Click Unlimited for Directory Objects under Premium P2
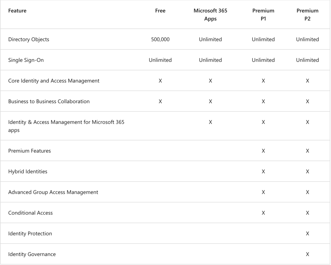 coord(307,39)
